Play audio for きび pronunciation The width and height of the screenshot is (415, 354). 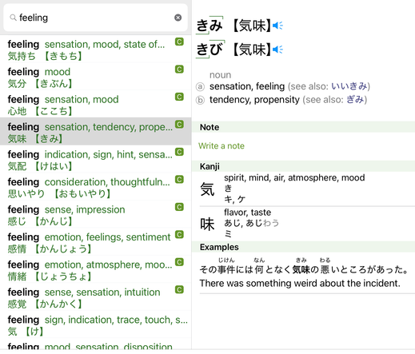coord(277,50)
